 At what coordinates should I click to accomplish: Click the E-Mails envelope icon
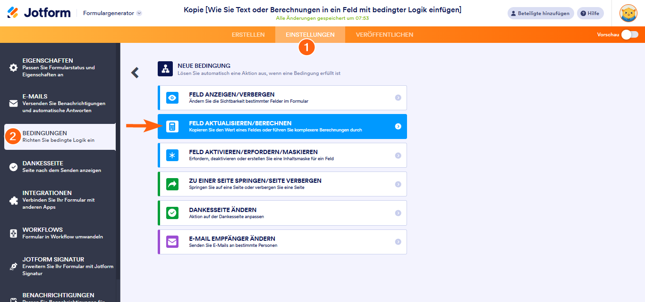[14, 104]
